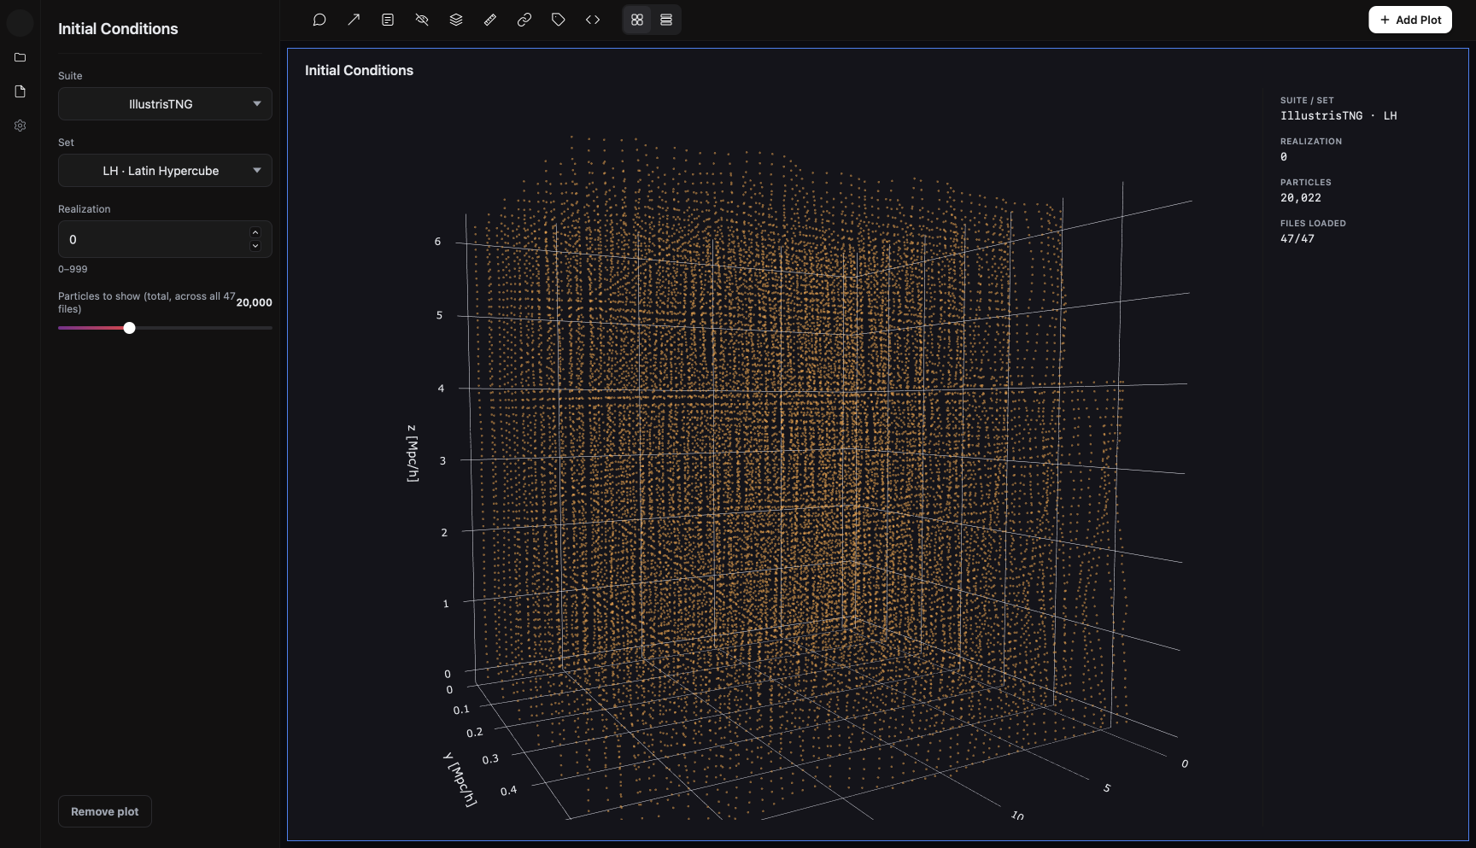Screen dimensions: 1476x848
Task: Open the file page icon in sidebar
Action: (20, 91)
